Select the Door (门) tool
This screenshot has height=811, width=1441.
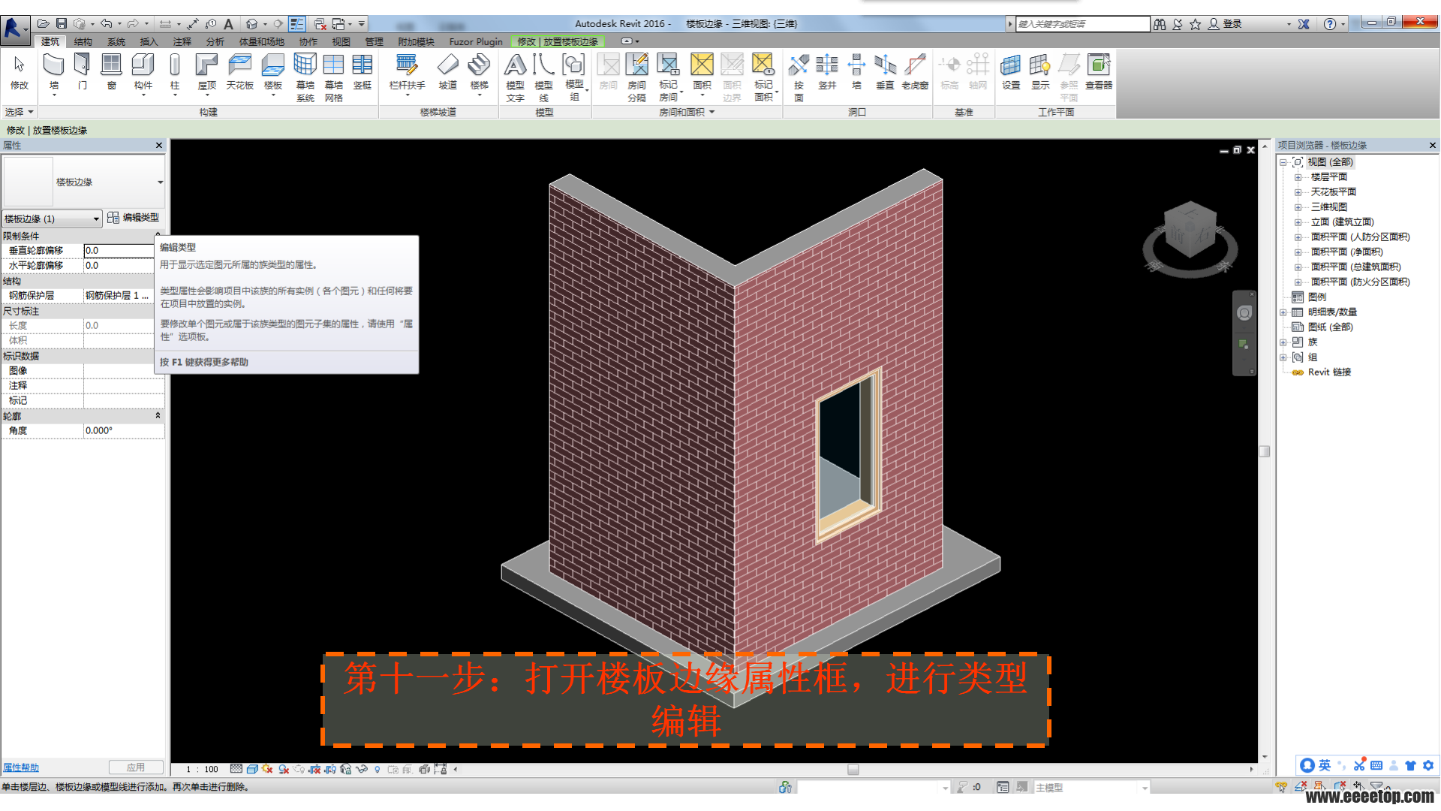click(83, 72)
